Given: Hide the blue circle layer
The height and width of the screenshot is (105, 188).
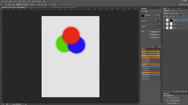Looking at the screenshot, I should tap(164, 24).
